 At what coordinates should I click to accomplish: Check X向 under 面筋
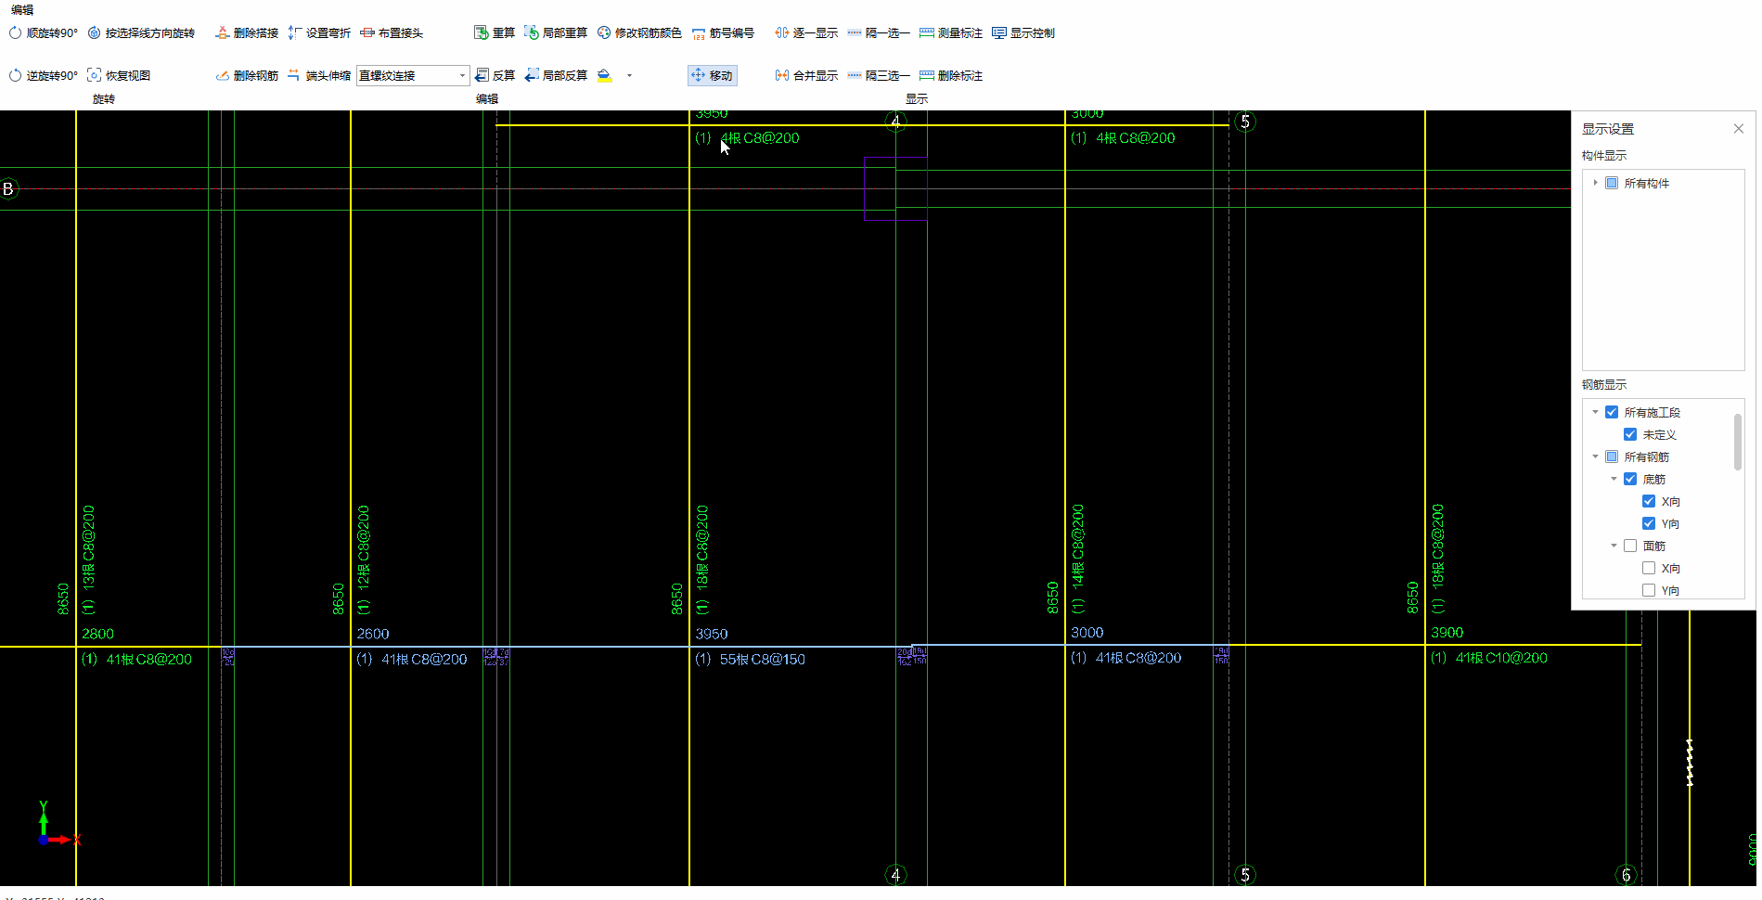pos(1649,569)
